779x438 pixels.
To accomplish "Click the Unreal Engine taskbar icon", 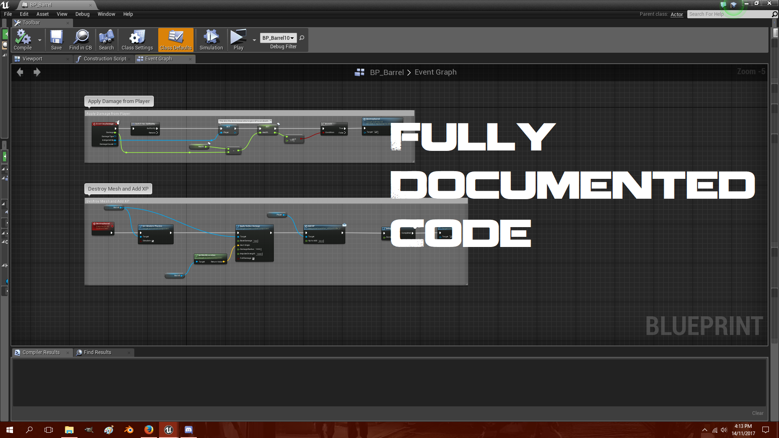I will [168, 429].
